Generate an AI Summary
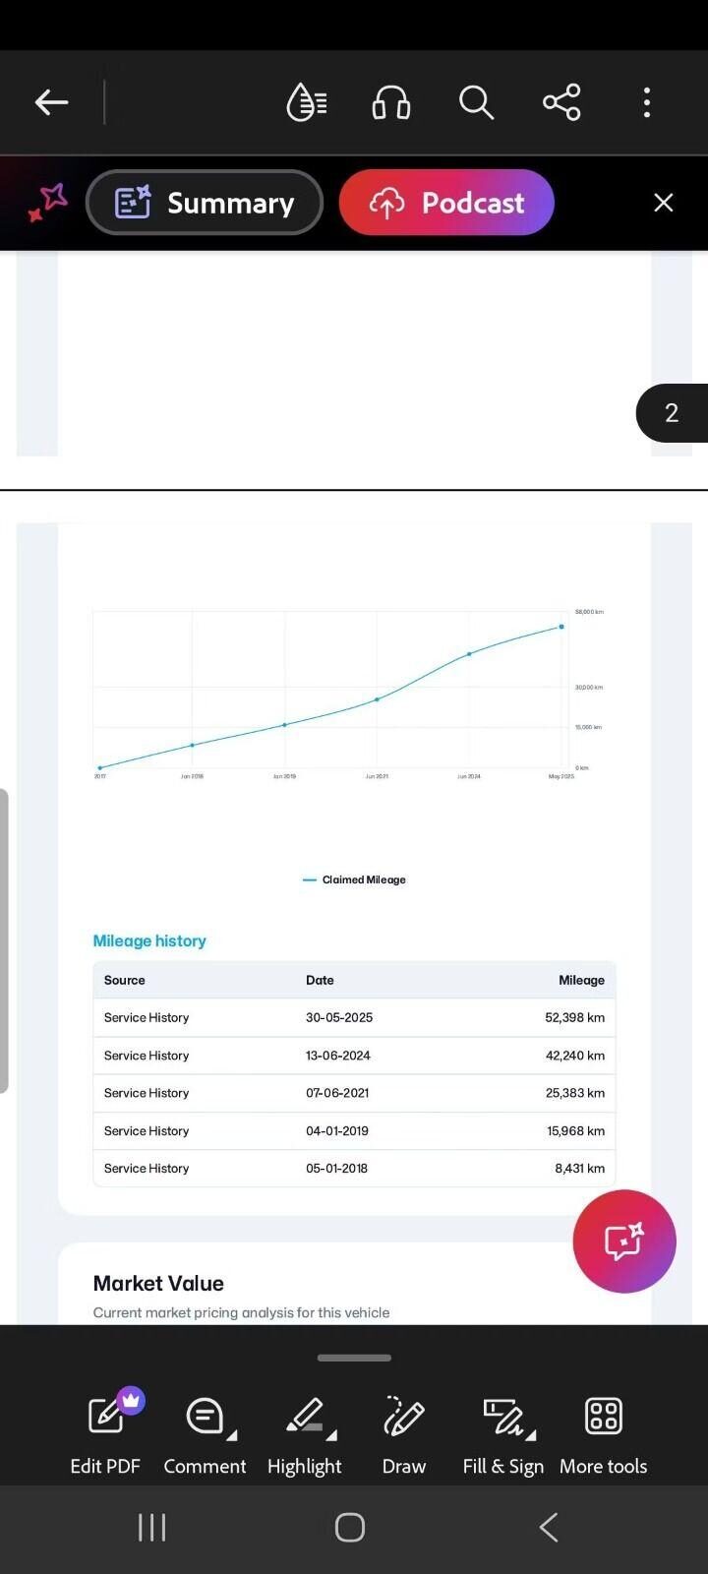This screenshot has width=708, height=1574. click(x=205, y=203)
